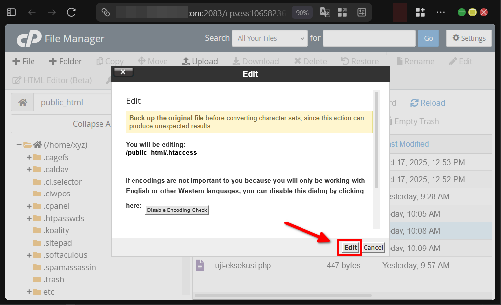Open the All Your Files search dropdown
The height and width of the screenshot is (305, 501).
pyautogui.click(x=269, y=38)
